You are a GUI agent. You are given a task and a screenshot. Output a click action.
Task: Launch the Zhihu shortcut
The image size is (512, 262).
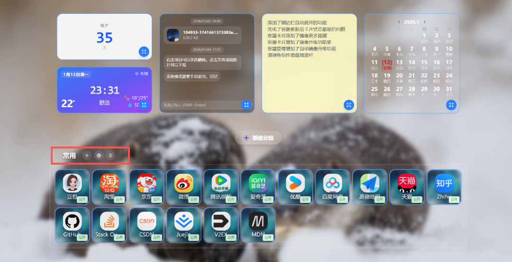click(444, 187)
